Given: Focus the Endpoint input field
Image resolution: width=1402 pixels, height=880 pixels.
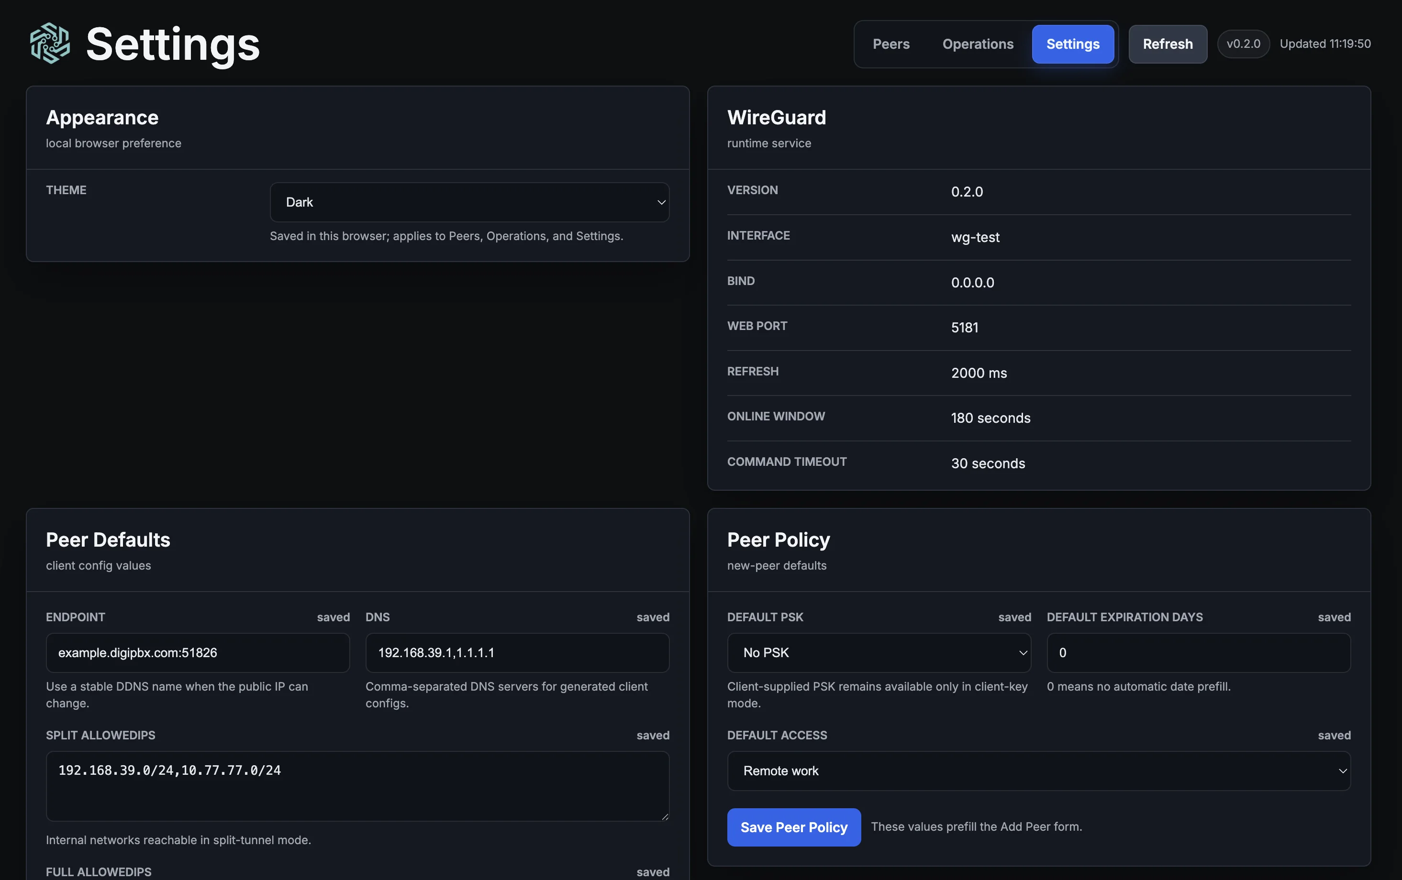Looking at the screenshot, I should tap(197, 652).
